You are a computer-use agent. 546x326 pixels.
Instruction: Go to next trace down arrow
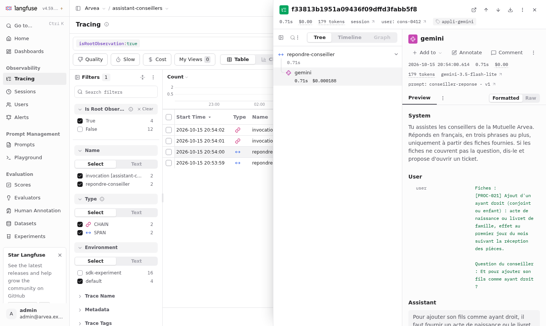pos(498,10)
